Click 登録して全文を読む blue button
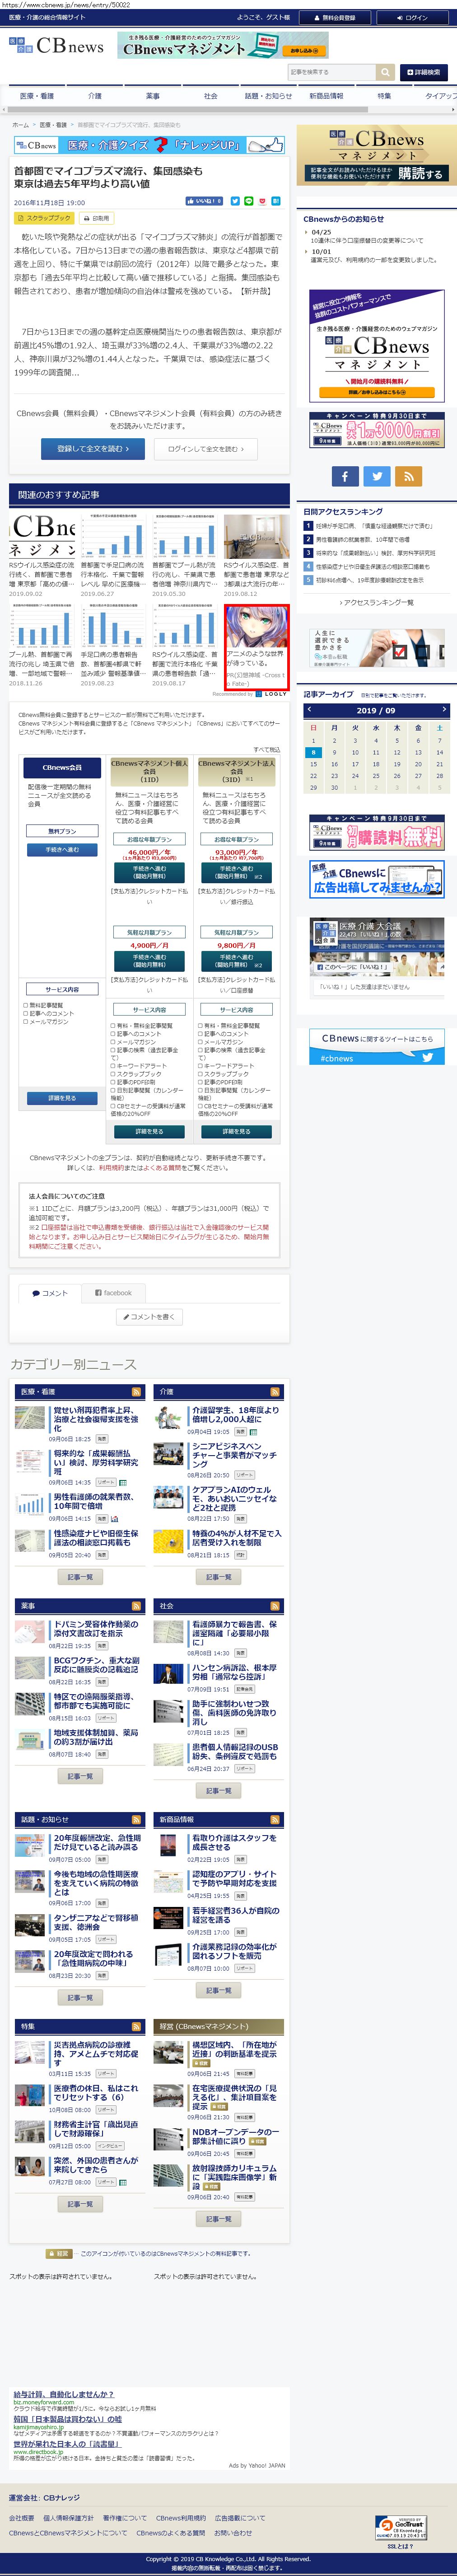Viewport: 457px width, 2576px height. [93, 449]
